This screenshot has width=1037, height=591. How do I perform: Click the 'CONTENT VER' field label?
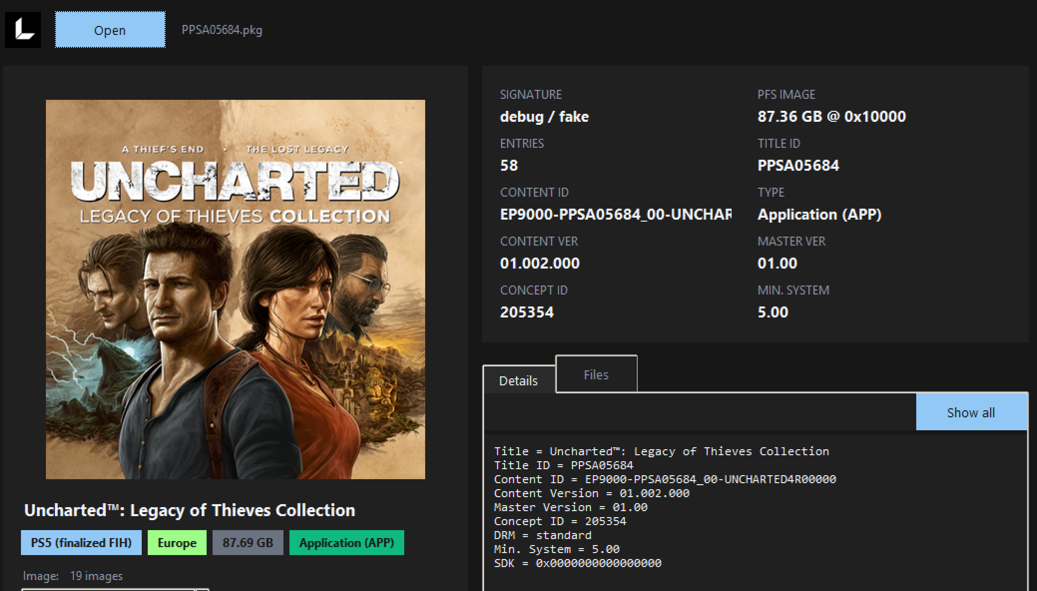539,241
